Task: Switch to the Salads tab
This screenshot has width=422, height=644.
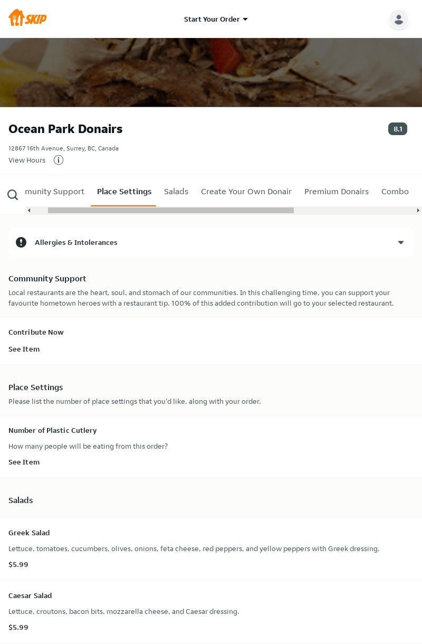Action: [x=176, y=192]
